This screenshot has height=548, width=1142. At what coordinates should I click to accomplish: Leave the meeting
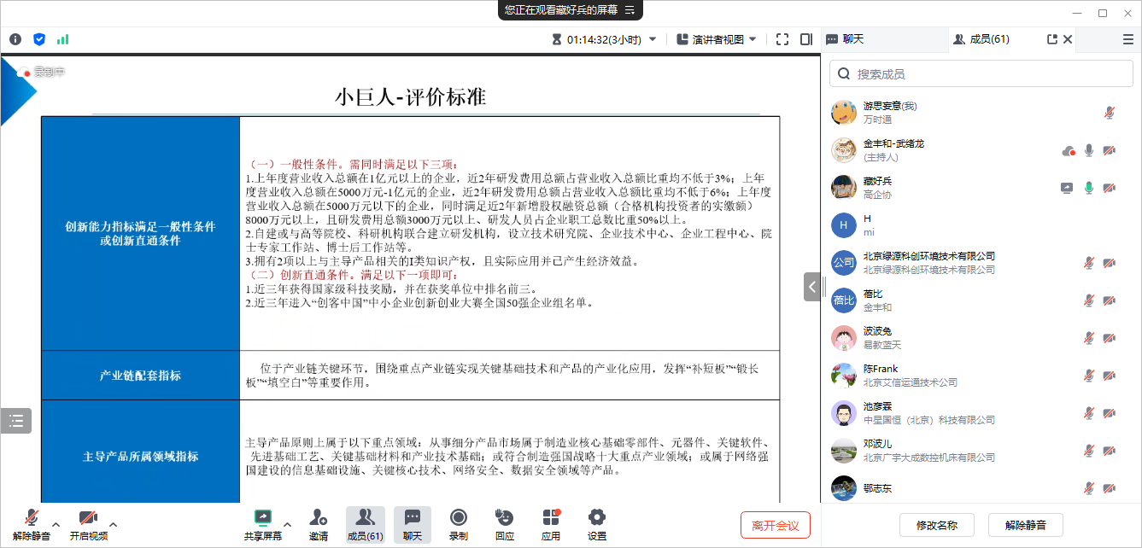click(x=776, y=525)
